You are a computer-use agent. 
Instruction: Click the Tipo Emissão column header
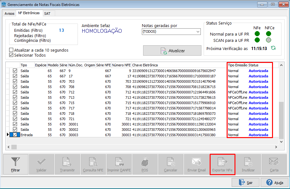237,65
